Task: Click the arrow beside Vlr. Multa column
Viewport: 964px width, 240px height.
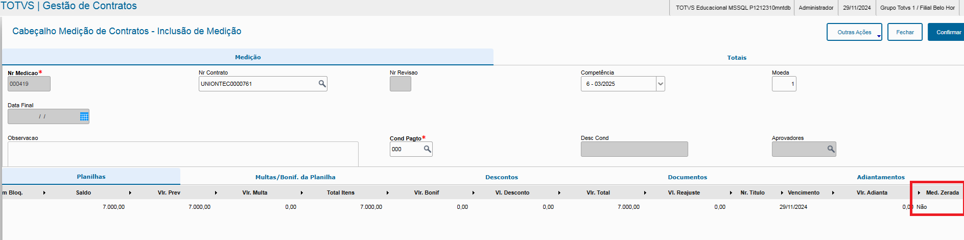Action: 302,193
